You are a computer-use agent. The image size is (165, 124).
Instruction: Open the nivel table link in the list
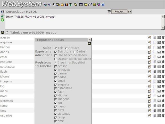coord(3,96)
